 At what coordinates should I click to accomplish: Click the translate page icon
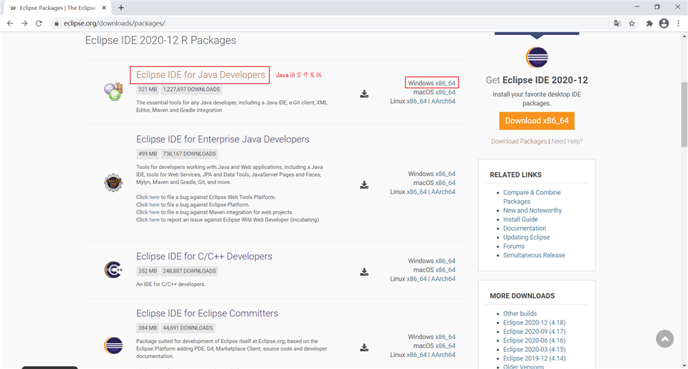tap(617, 23)
